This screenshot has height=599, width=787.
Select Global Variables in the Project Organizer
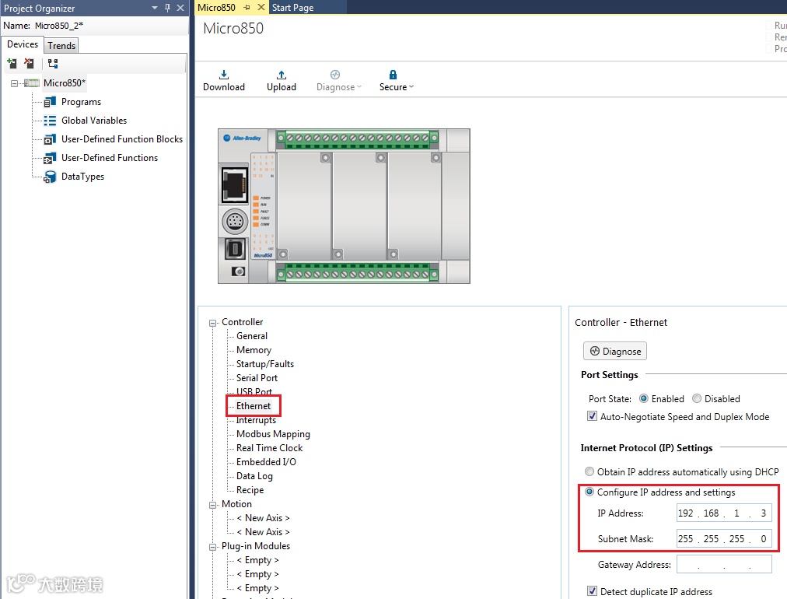(94, 121)
